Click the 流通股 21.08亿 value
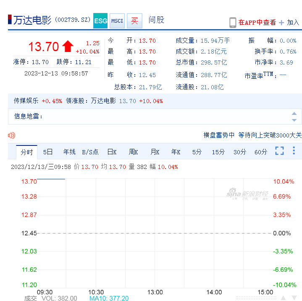Image resolution: width=302 pixels, height=301 pixels. 212,87
